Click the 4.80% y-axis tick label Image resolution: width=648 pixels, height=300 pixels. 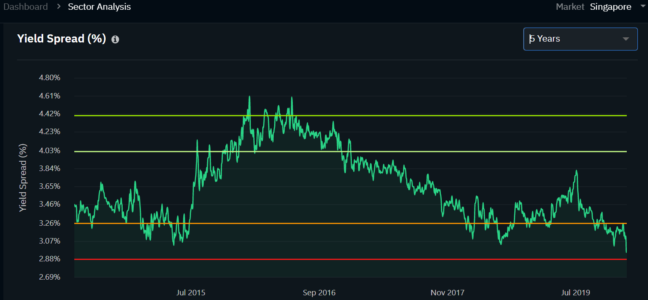click(50, 78)
